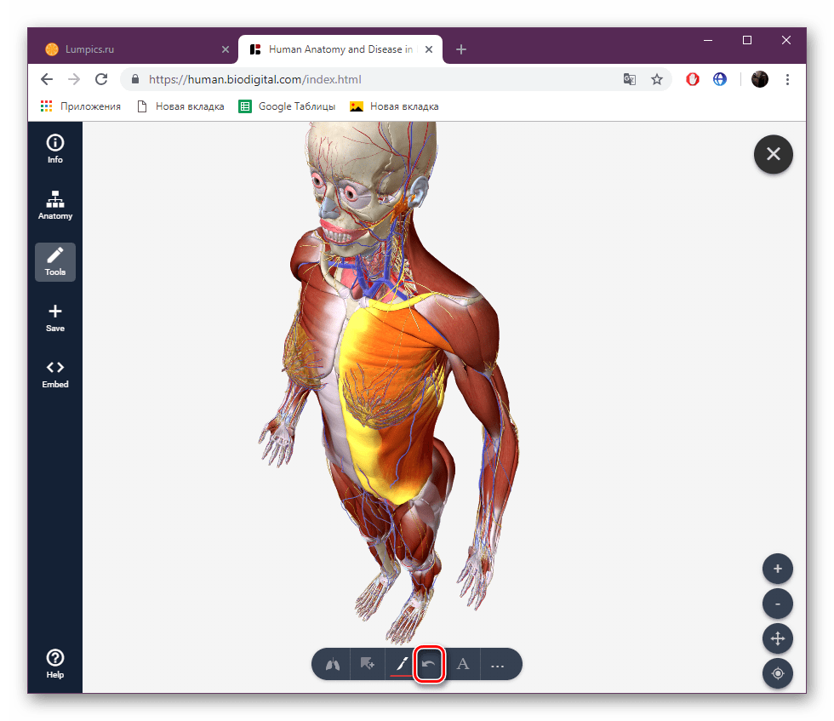
Task: Click the Embed icon in the sidebar
Action: [54, 374]
